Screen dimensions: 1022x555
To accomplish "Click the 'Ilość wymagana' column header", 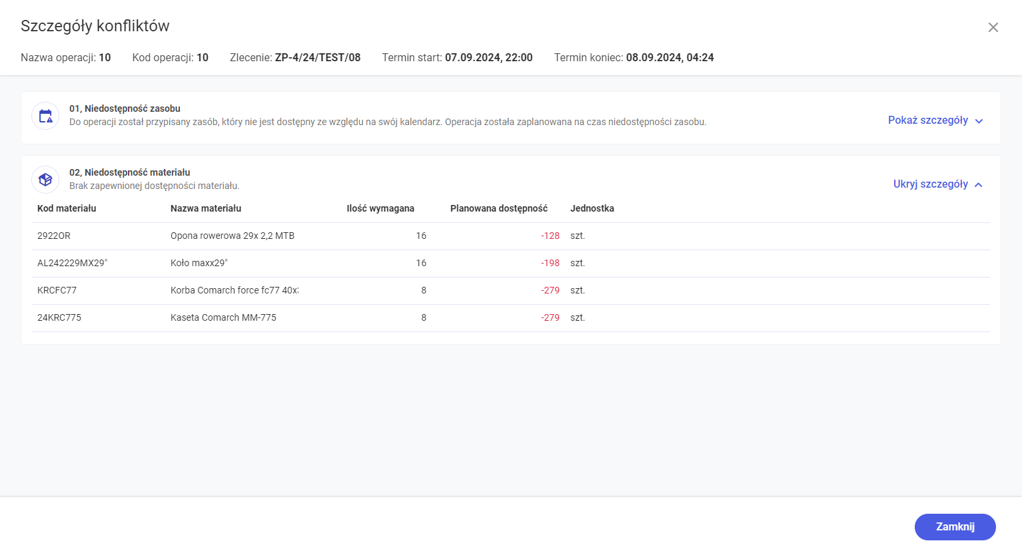I will 380,208.
